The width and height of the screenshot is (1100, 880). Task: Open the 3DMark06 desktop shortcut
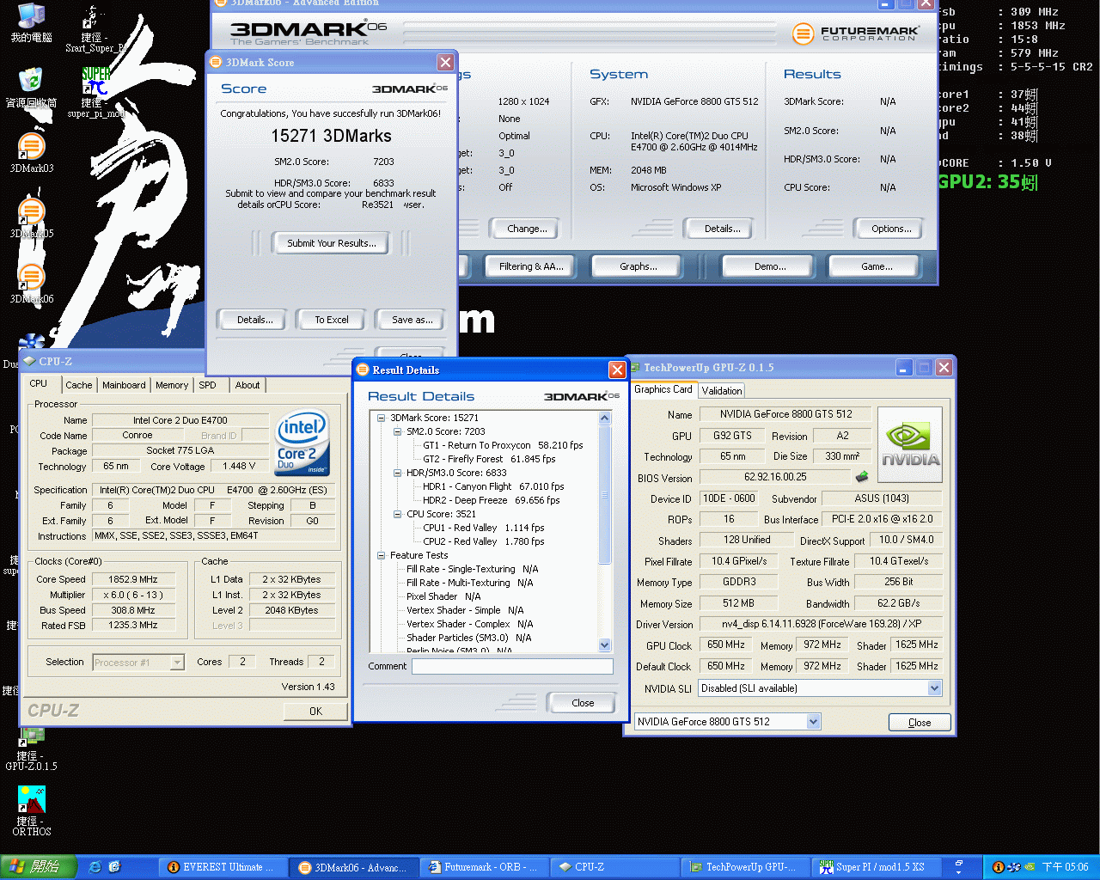point(32,284)
